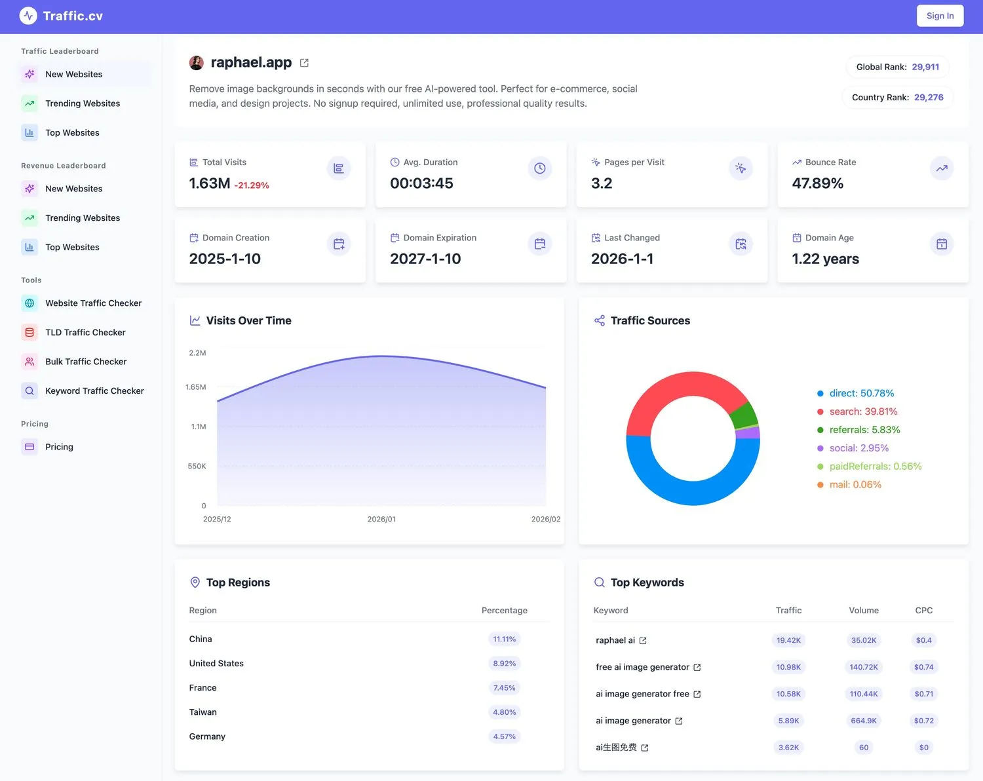Open New Websites under Revenue Leaderboard
Screen dimensions: 983x781
pyautogui.click(x=85, y=189)
